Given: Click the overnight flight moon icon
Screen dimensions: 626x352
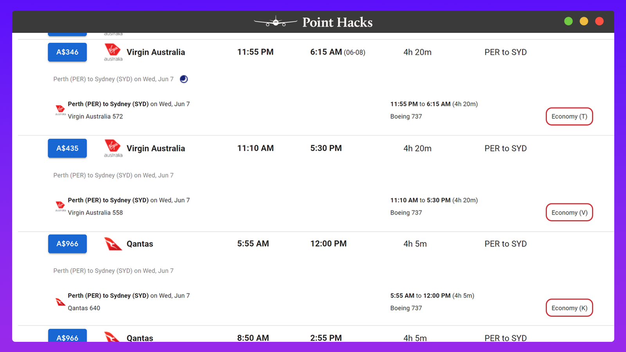Looking at the screenshot, I should [184, 79].
